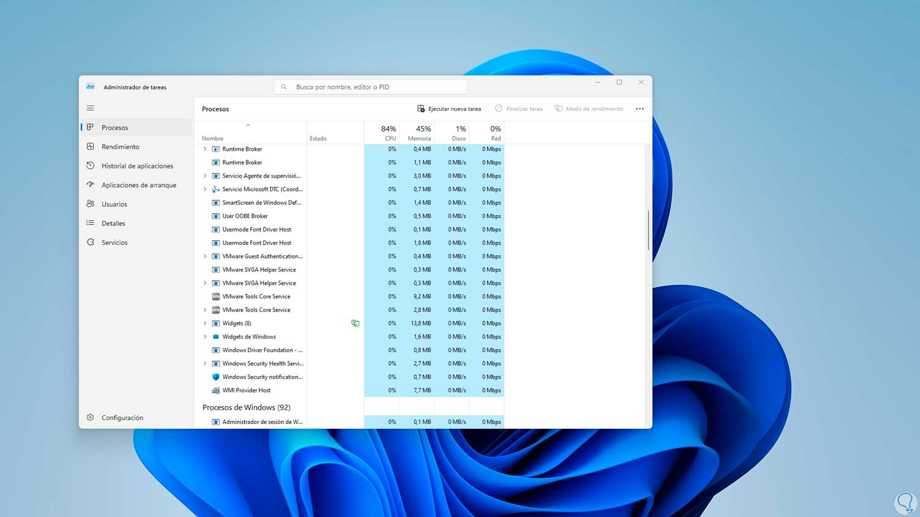Expand the Widgets (8) process group

pos(205,323)
